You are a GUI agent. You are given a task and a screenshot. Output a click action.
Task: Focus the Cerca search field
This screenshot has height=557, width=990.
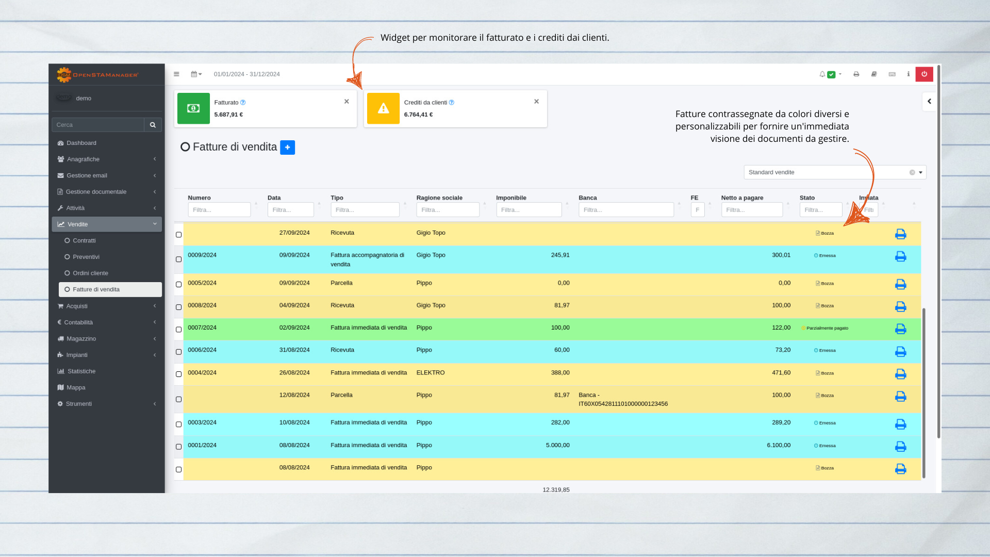(97, 125)
